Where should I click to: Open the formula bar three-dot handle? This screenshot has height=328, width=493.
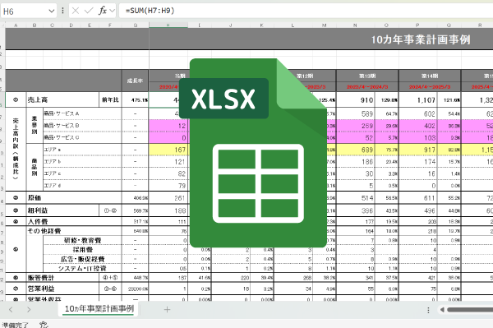pyautogui.click(x=63, y=11)
